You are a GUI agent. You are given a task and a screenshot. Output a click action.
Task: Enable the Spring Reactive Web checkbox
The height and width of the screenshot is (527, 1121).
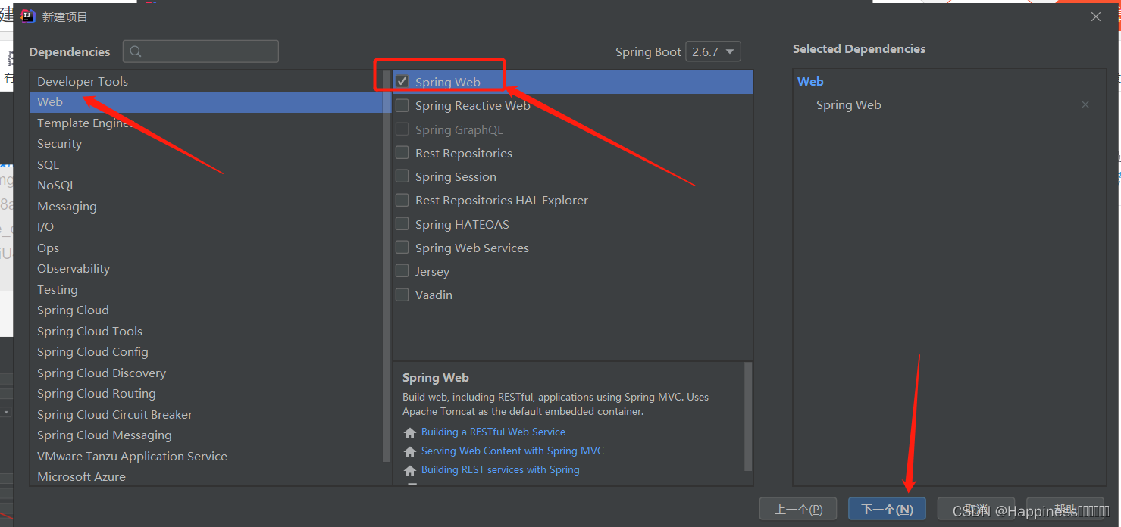click(402, 105)
